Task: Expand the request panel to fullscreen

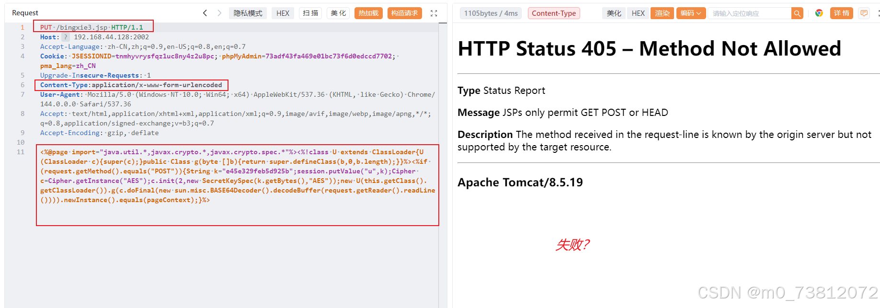Action: click(434, 13)
